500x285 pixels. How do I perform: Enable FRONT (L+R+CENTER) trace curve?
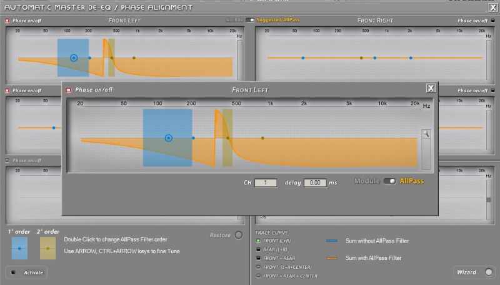pyautogui.click(x=258, y=267)
